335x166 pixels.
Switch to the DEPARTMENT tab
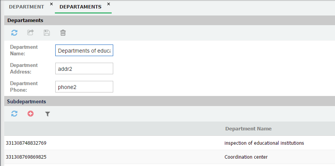pos(26,7)
